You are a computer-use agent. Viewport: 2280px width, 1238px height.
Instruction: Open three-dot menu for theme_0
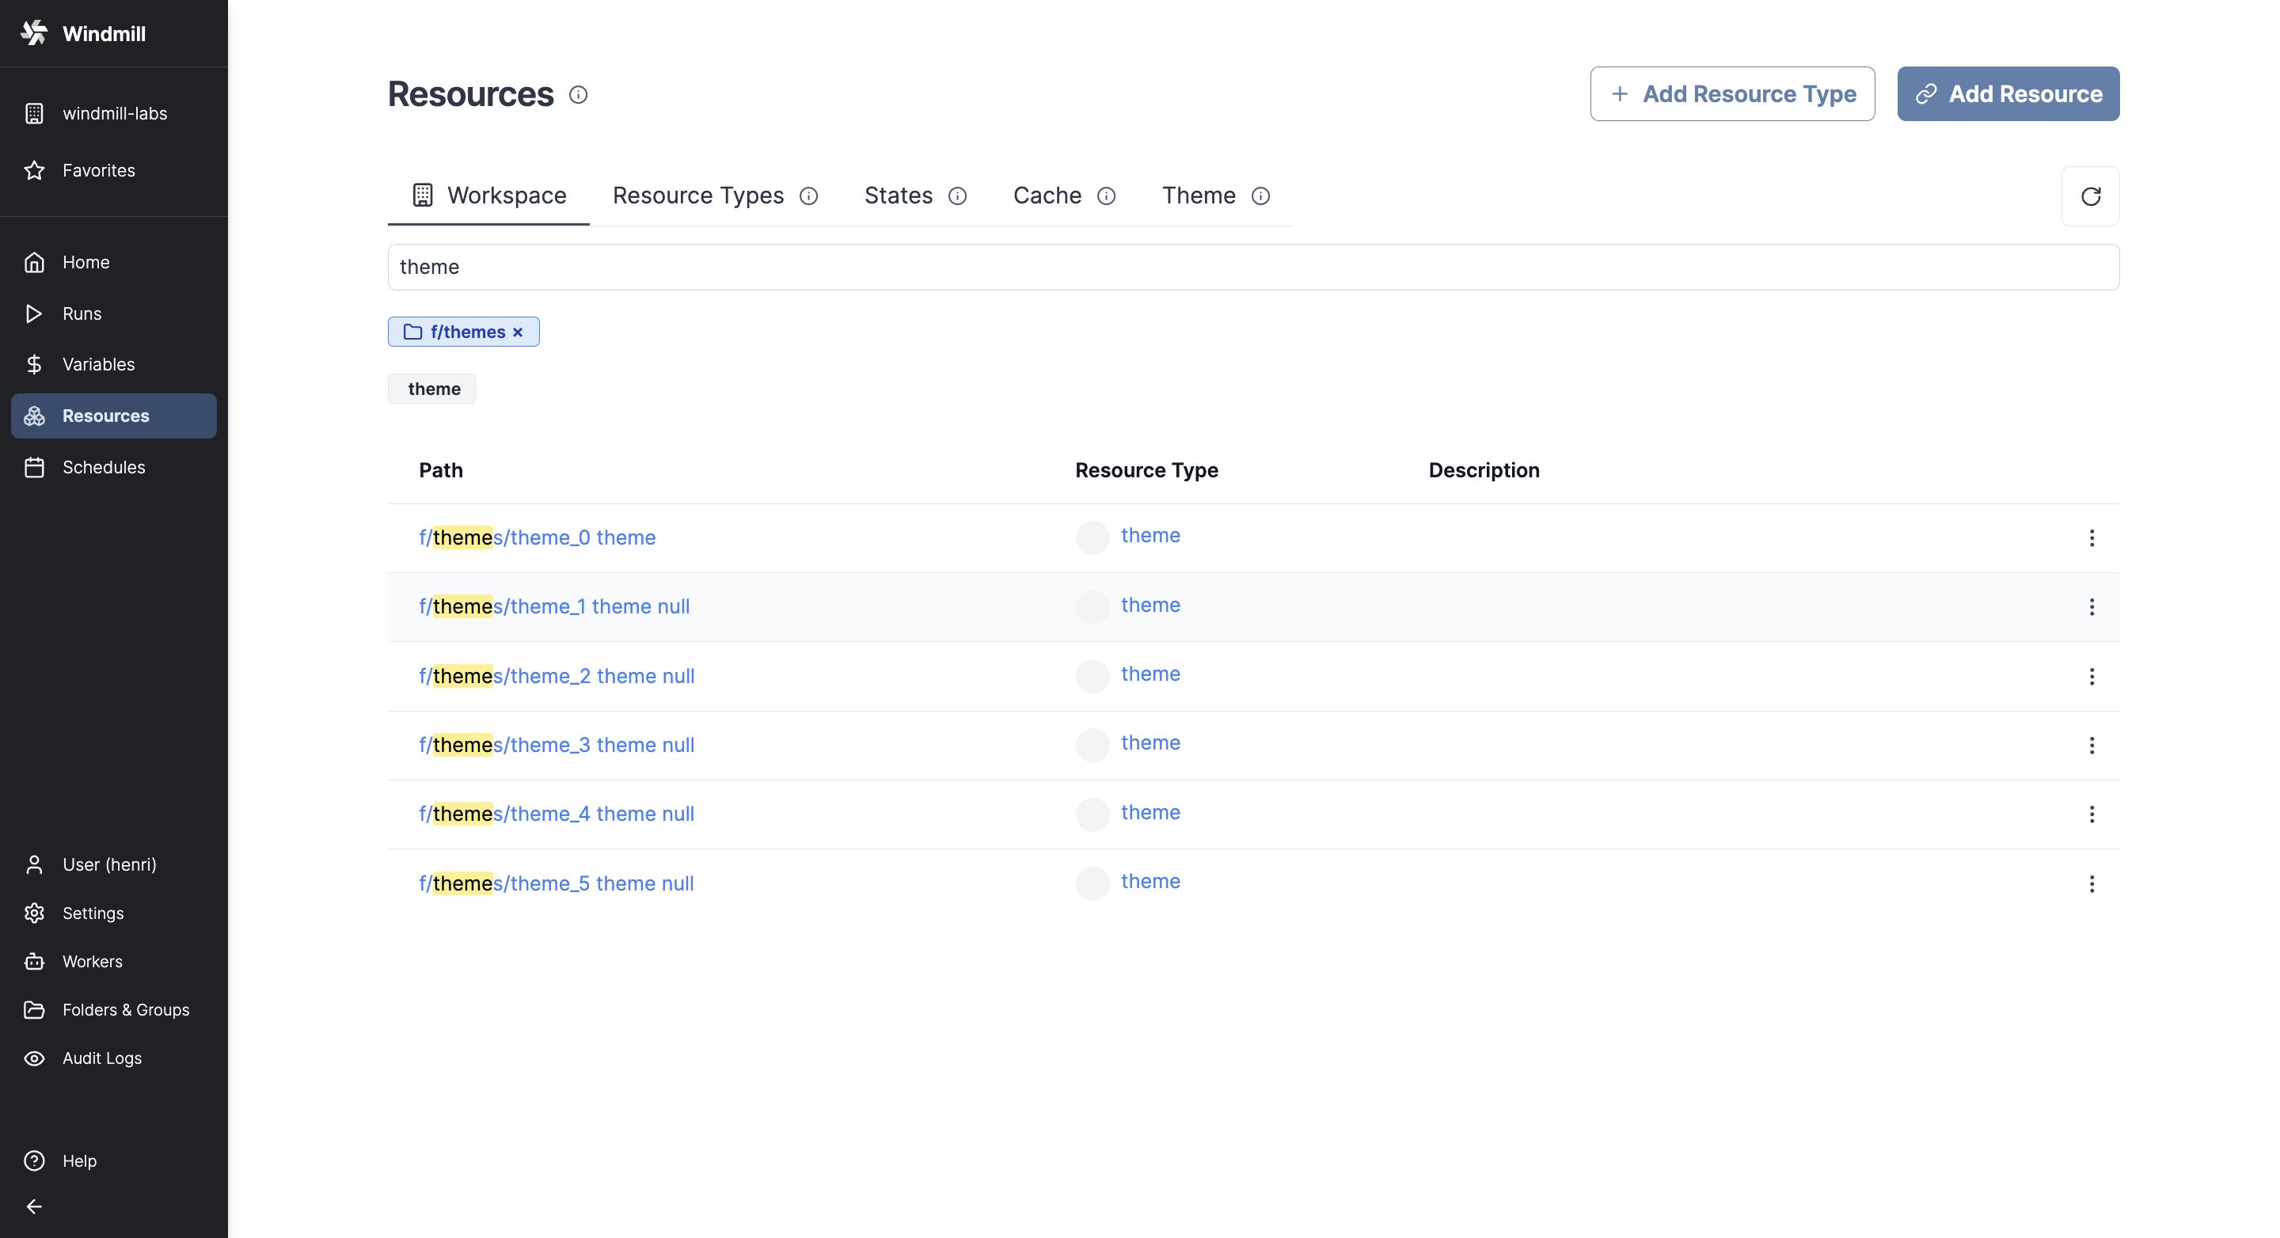2091,537
